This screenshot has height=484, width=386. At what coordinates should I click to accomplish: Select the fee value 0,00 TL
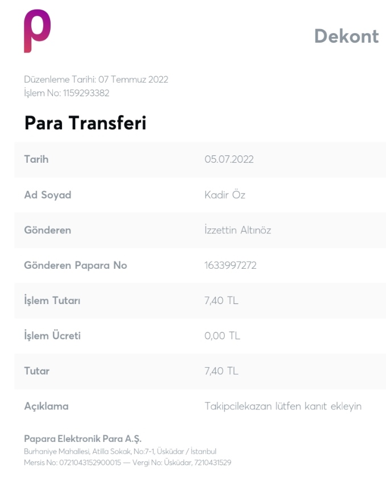coord(222,335)
